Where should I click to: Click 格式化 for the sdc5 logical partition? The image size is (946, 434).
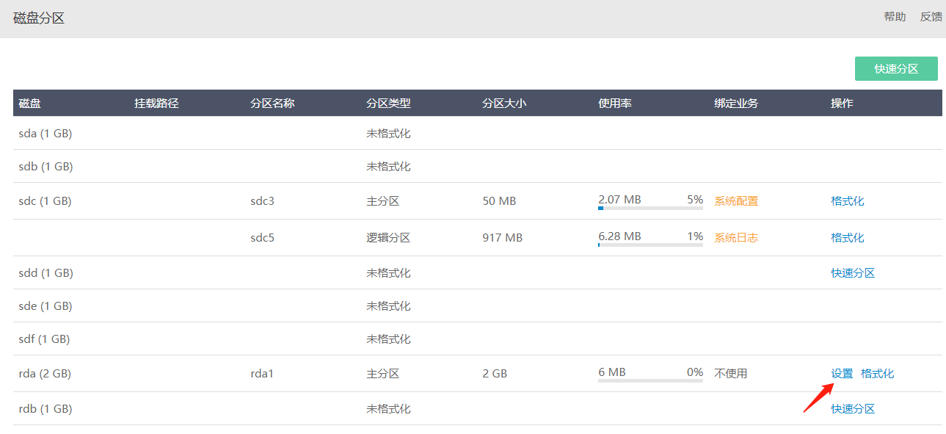click(848, 237)
